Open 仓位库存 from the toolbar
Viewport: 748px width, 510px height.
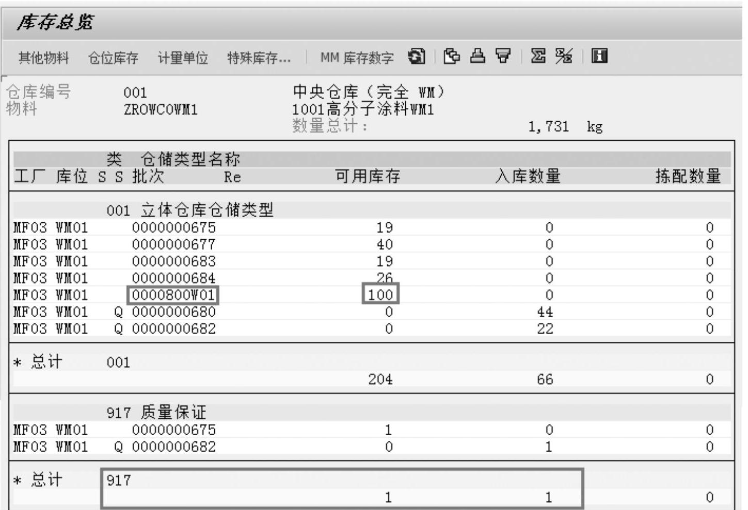[x=113, y=58]
